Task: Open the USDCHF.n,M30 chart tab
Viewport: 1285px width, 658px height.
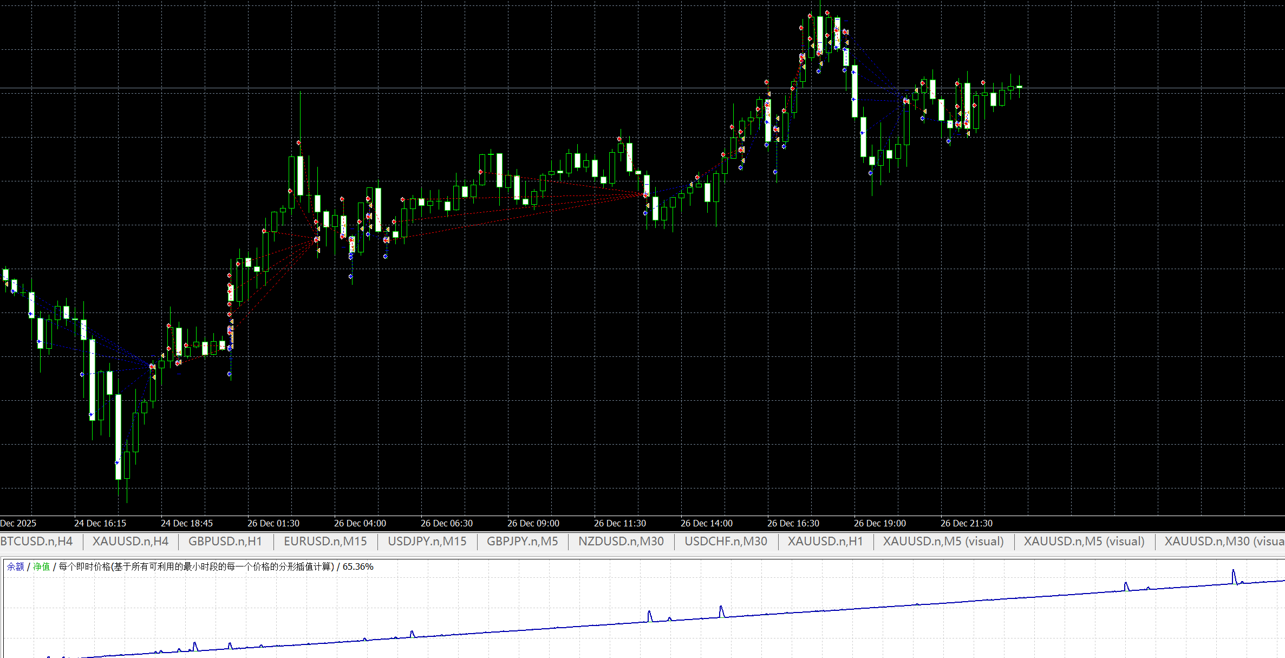Action: click(x=726, y=541)
